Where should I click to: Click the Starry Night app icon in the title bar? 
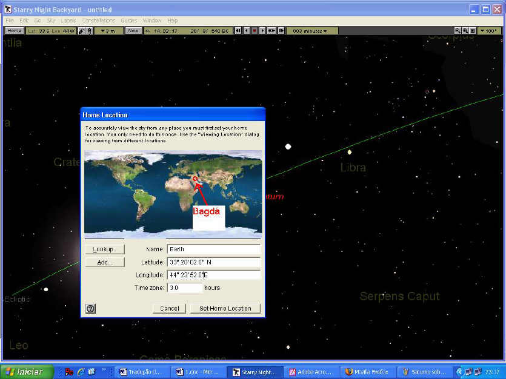point(8,9)
